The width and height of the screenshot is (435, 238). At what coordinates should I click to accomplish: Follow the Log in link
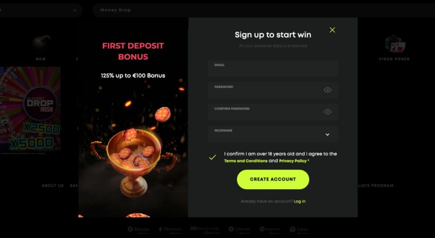pyautogui.click(x=299, y=201)
